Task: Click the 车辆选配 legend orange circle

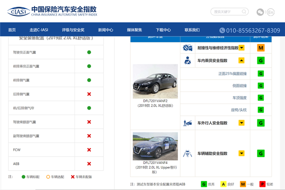Action: point(48,177)
